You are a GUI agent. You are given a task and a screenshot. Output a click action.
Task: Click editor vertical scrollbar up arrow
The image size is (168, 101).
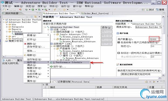163,17
